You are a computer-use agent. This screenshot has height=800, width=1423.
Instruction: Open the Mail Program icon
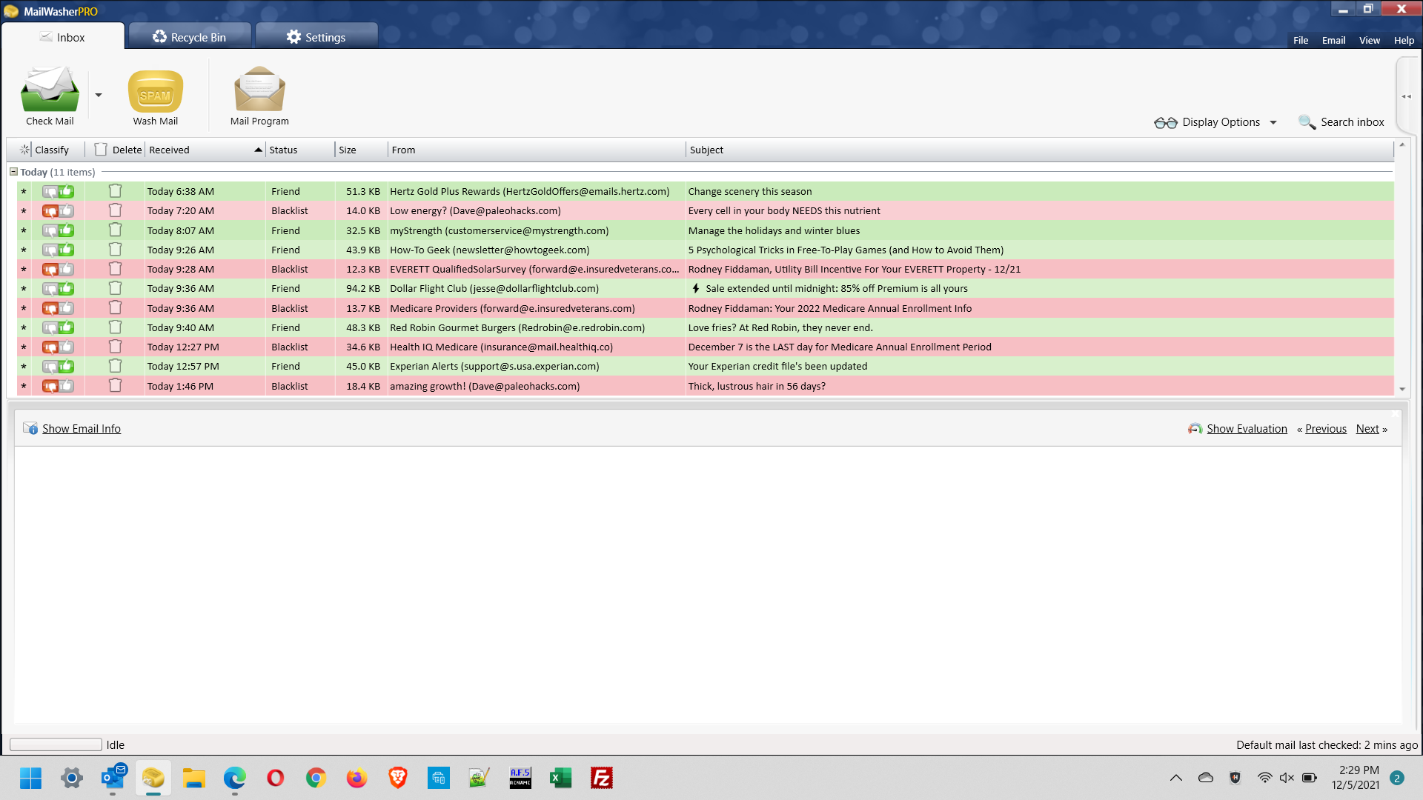click(x=259, y=90)
